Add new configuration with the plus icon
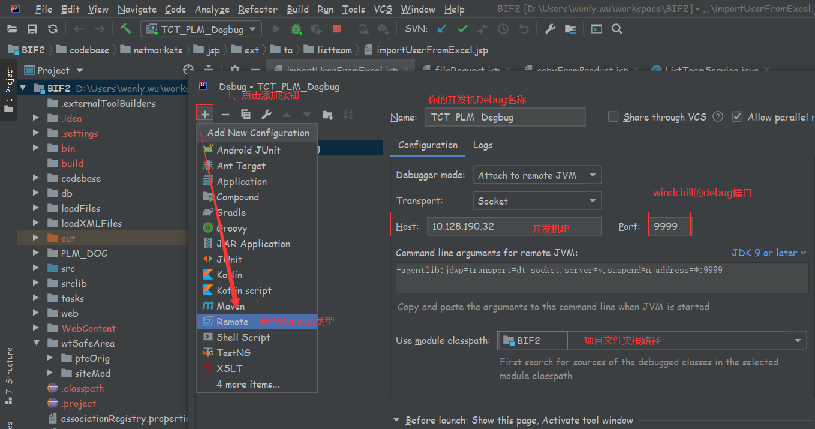This screenshot has height=429, width=815. tap(204, 113)
